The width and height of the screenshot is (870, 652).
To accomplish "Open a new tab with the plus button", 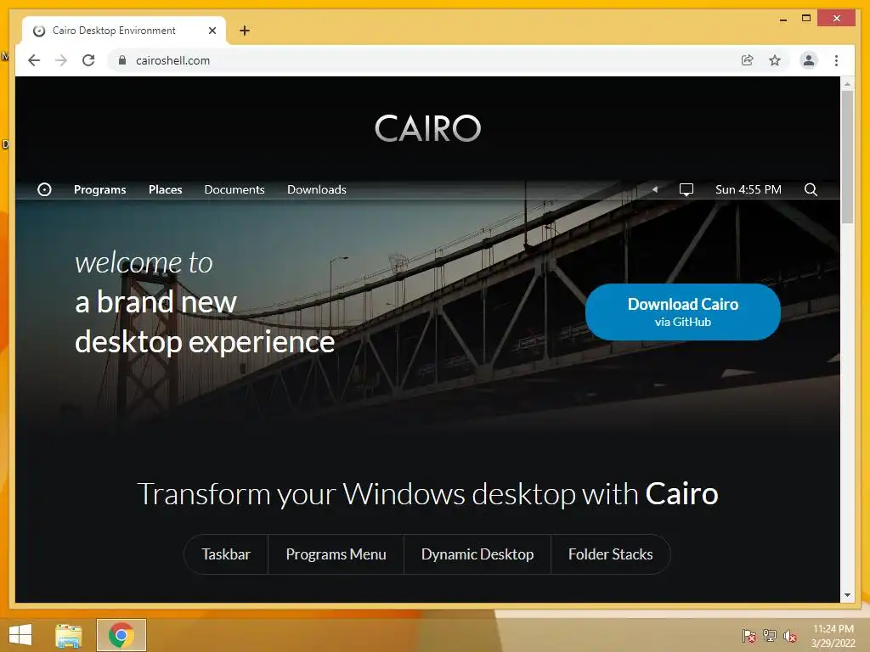I will pyautogui.click(x=245, y=31).
